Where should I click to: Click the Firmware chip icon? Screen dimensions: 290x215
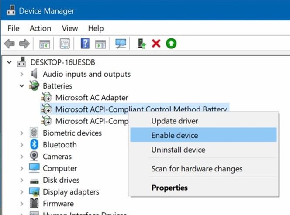[x=34, y=203]
